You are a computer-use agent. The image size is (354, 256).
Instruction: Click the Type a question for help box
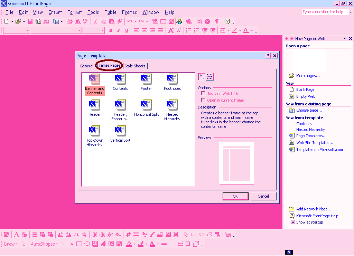pos(325,12)
